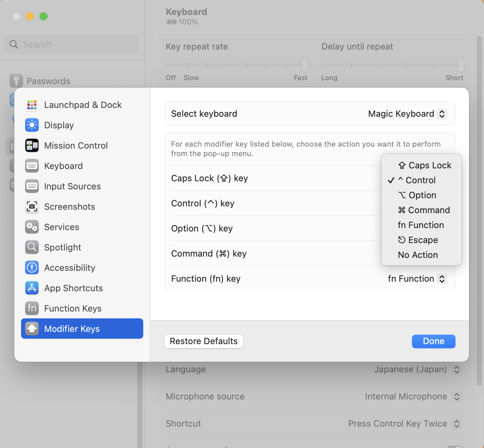This screenshot has height=448, width=484.
Task: Choose Command from the popup menu
Action: (x=422, y=210)
